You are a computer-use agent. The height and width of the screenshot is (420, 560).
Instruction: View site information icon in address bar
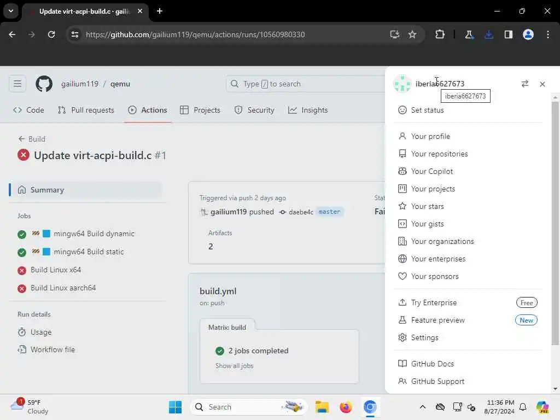(x=74, y=34)
